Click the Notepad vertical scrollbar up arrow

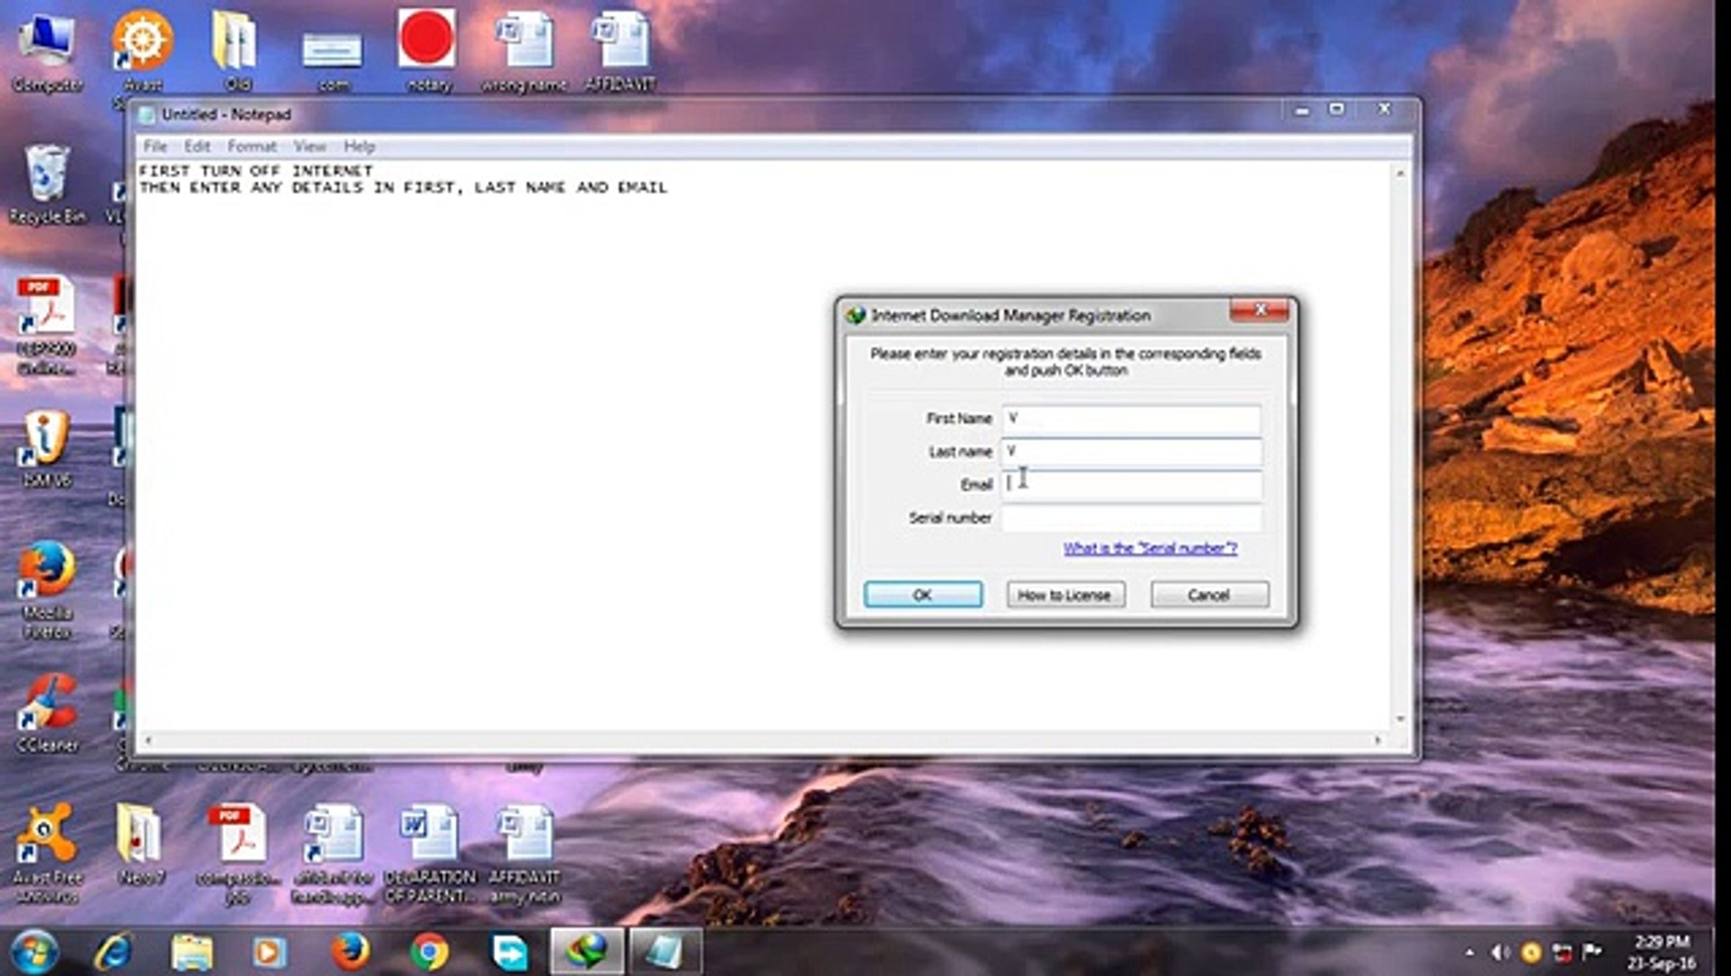[1400, 173]
